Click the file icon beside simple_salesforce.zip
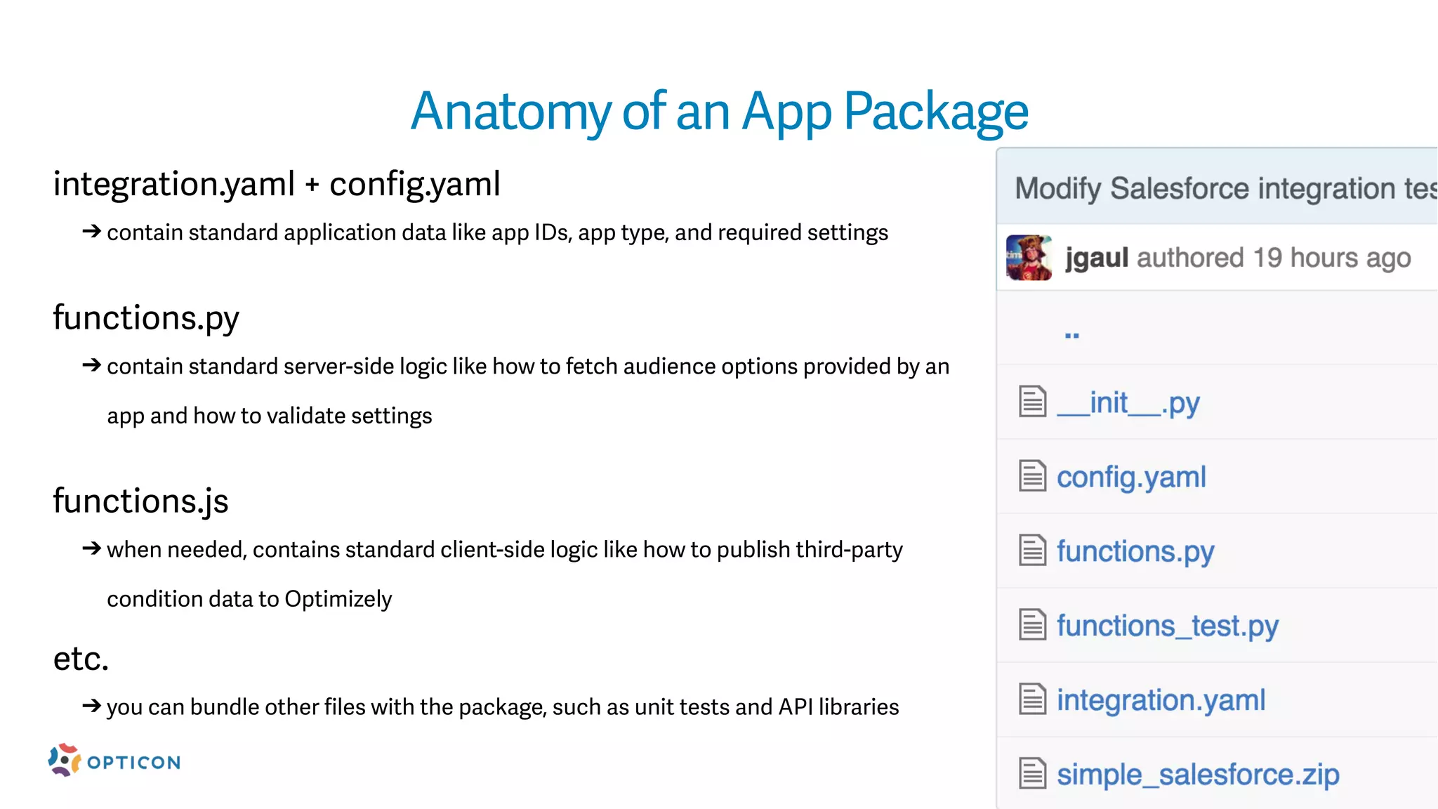 [1032, 774]
